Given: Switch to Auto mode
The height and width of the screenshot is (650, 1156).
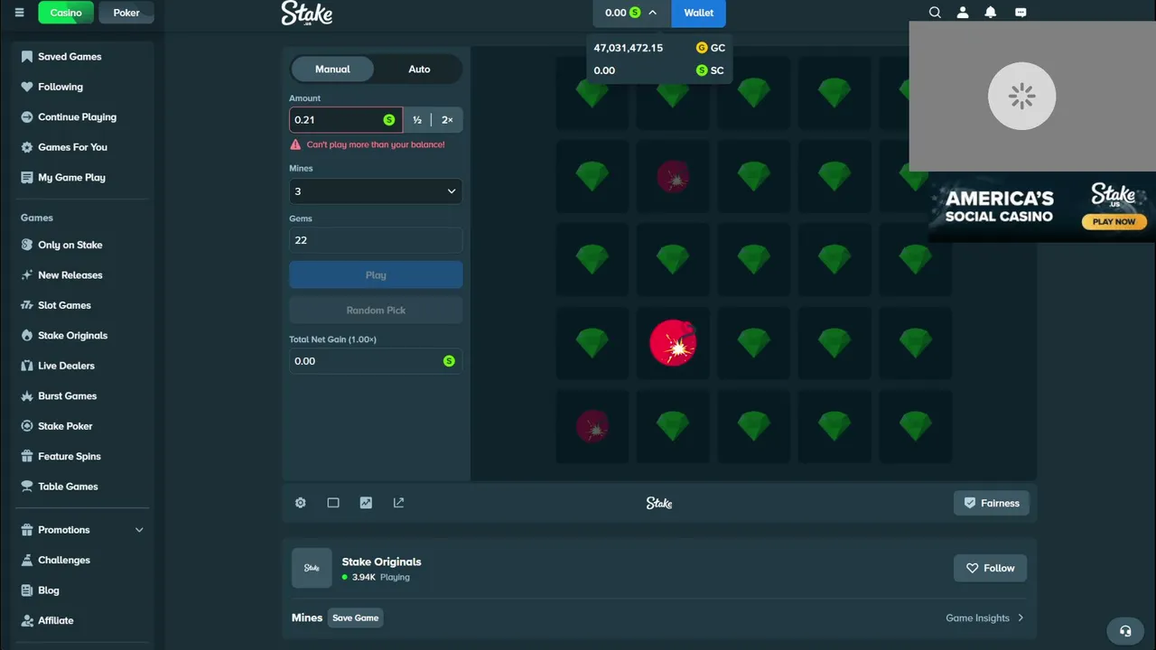Looking at the screenshot, I should click(419, 70).
